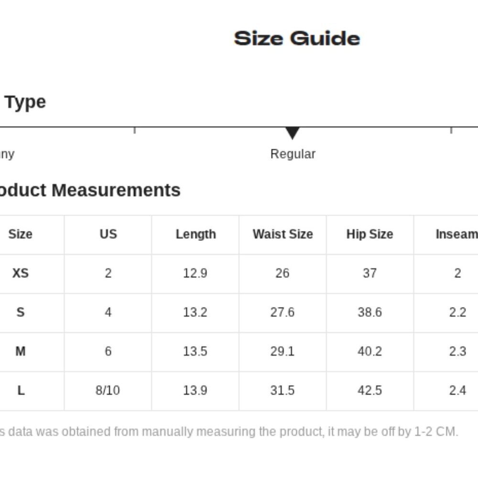Click the Regular fit label

(x=293, y=154)
